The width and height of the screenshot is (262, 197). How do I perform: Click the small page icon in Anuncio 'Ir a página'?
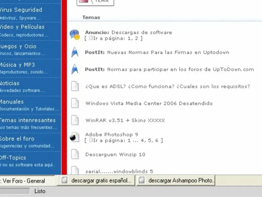pyautogui.click(x=91, y=38)
